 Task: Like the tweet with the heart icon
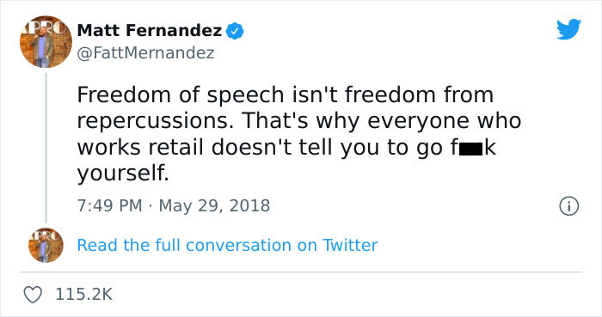click(x=33, y=295)
